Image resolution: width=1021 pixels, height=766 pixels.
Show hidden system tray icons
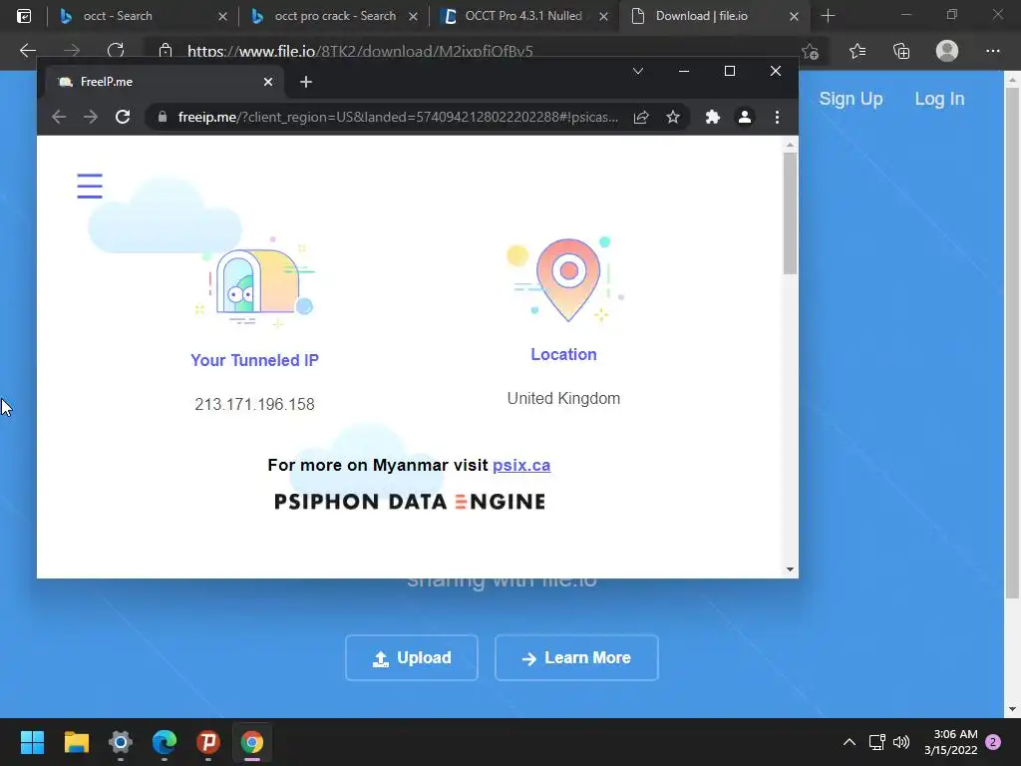[x=850, y=742]
